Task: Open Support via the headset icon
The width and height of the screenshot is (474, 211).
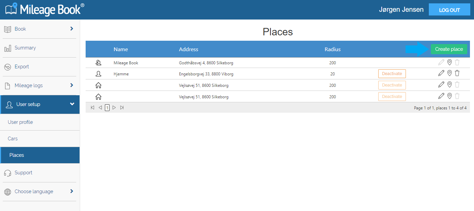Action: click(7, 173)
